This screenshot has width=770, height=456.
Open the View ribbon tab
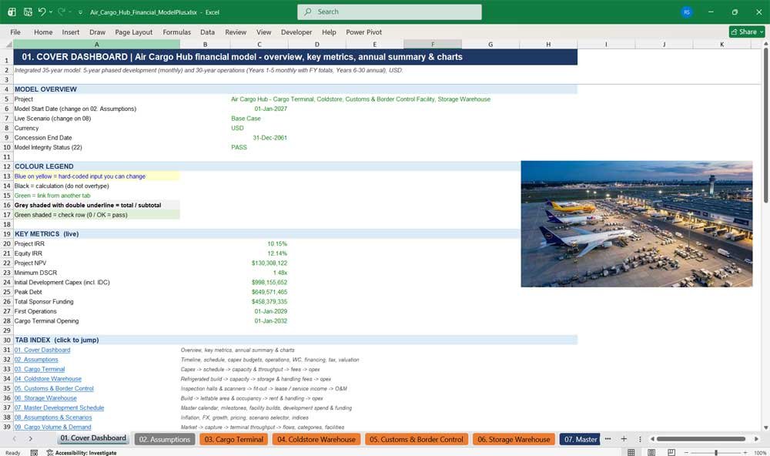[263, 32]
